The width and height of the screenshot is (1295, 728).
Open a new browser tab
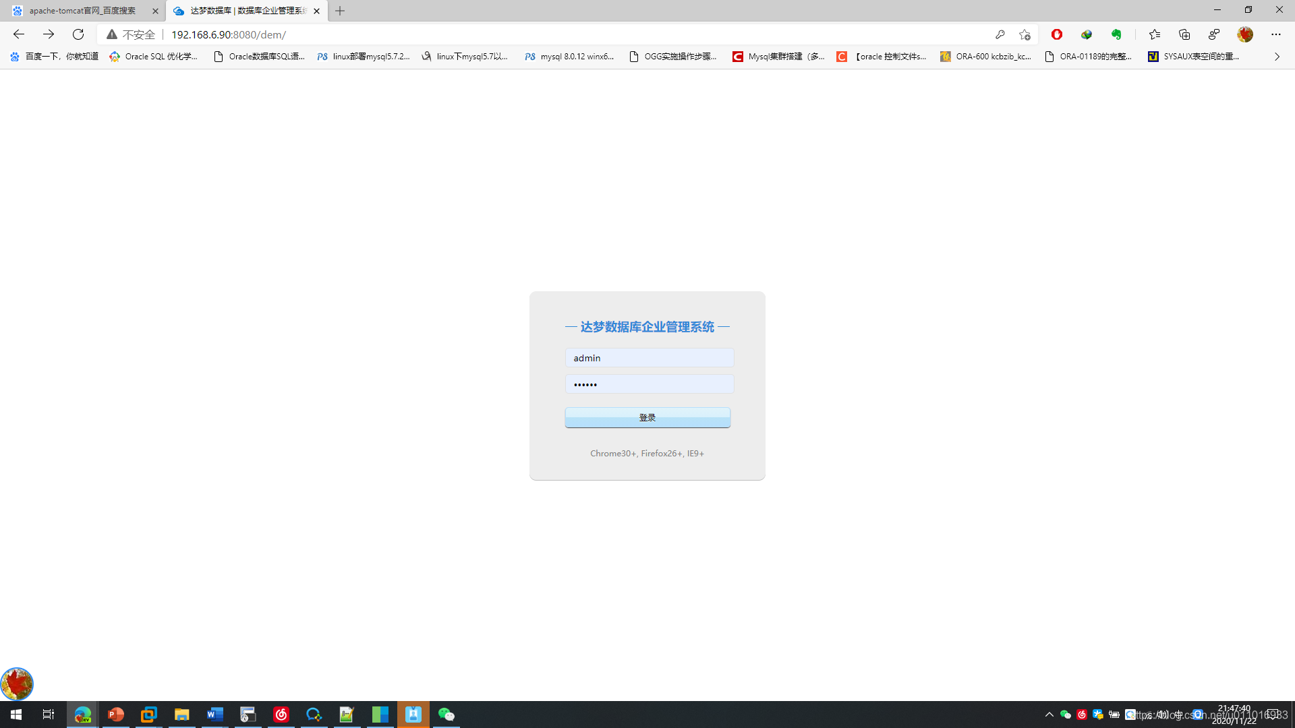click(x=340, y=11)
